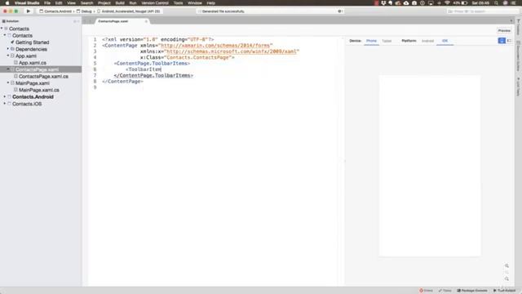522x294 pixels.
Task: Open the Run menu
Action: point(133,3)
